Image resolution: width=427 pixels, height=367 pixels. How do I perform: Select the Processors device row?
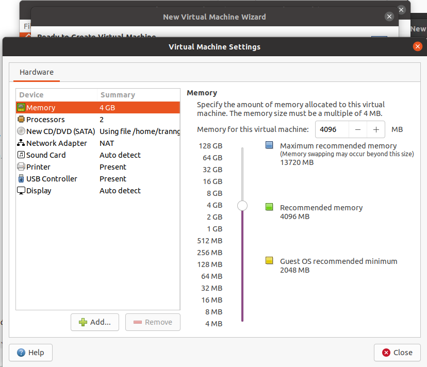(98, 119)
